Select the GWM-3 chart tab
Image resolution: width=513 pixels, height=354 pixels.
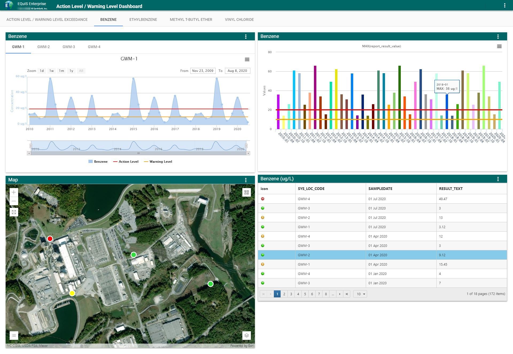click(69, 47)
